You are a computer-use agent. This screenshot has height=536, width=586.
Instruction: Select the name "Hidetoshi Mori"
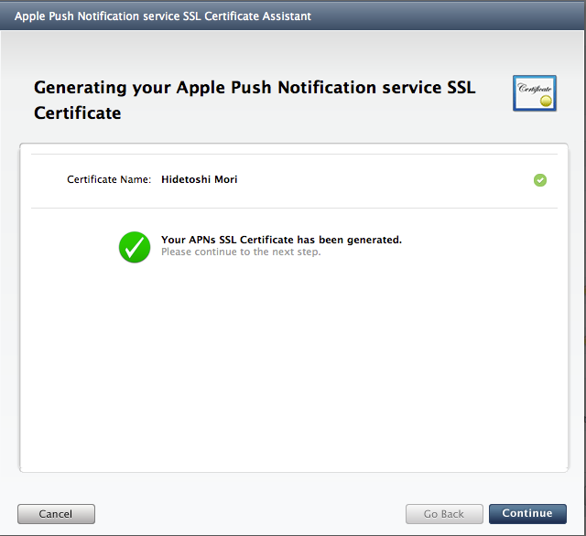pyautogui.click(x=200, y=179)
